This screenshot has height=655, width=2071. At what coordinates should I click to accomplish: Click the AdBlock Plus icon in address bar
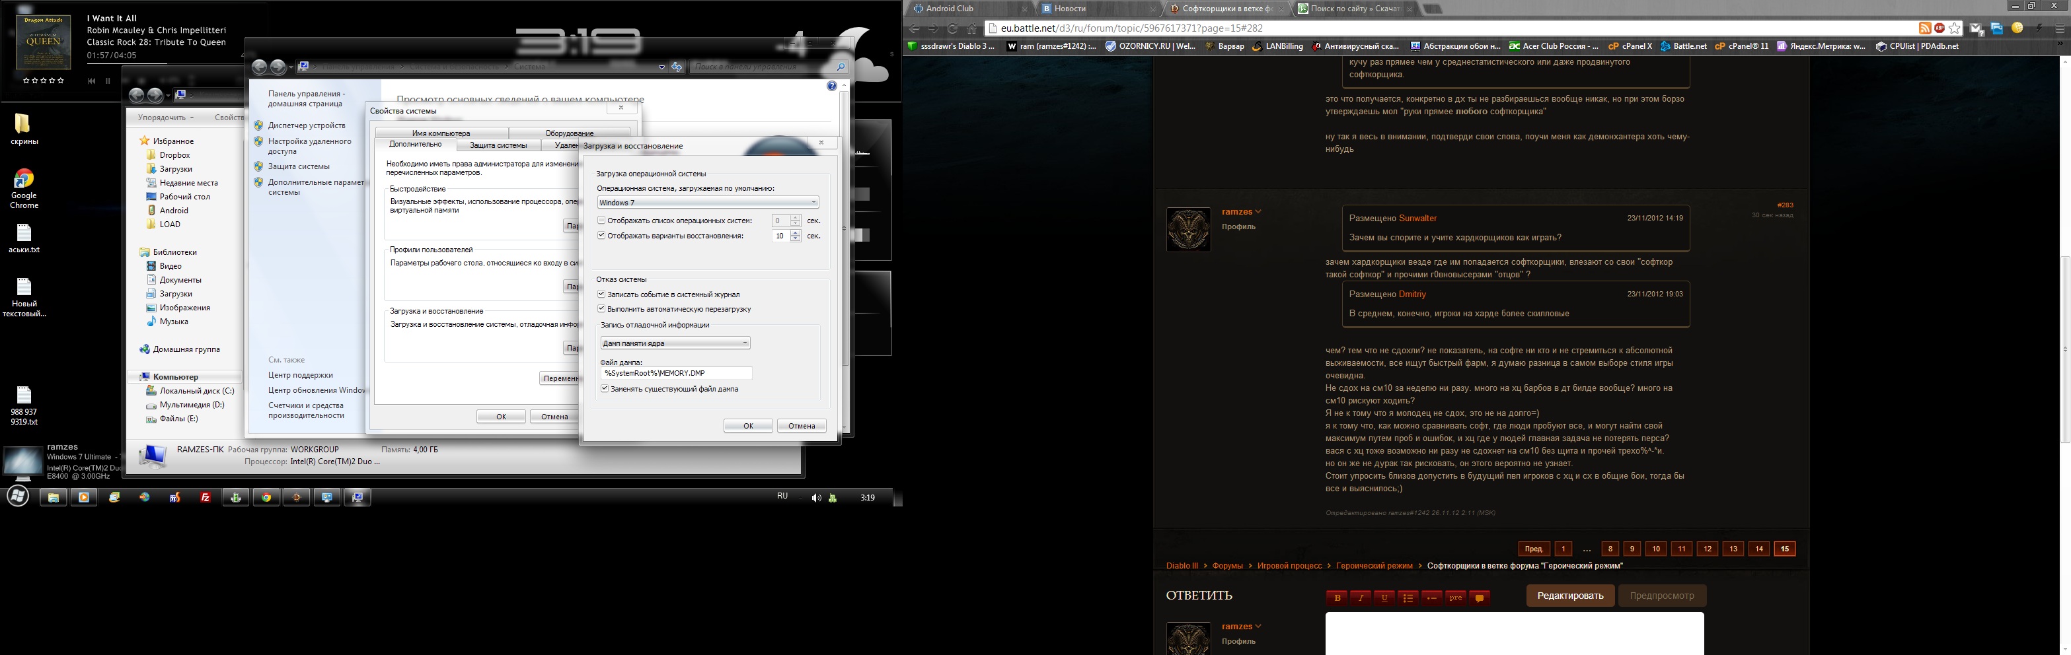[1939, 28]
